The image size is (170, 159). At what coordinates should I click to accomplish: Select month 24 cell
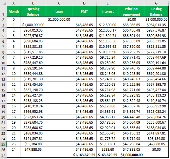tap(14, 149)
